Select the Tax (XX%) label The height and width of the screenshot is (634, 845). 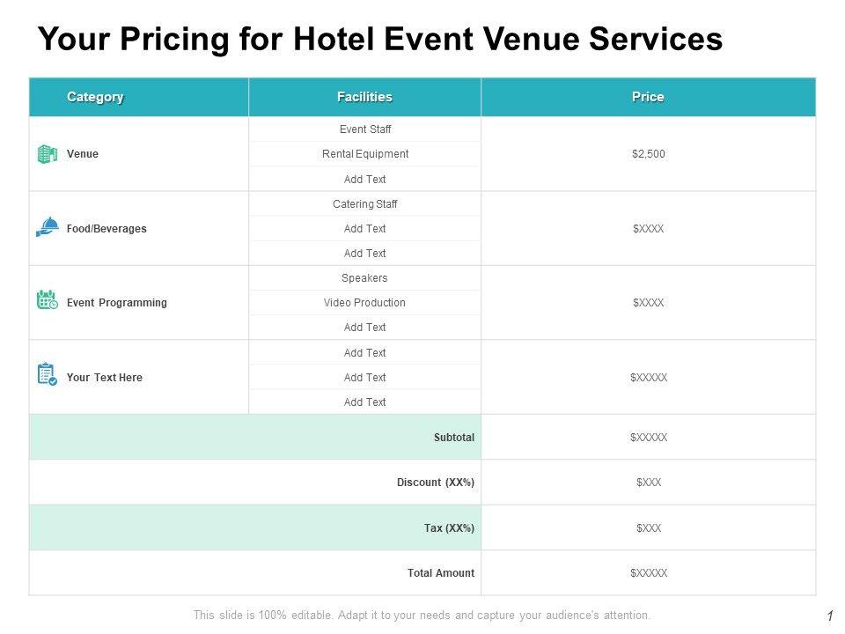pos(449,528)
